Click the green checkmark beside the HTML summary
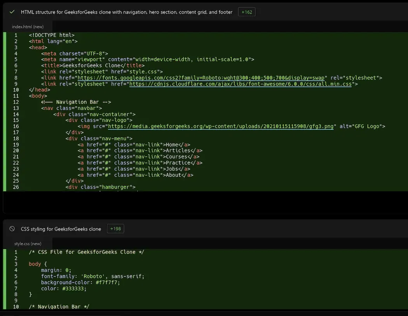408x316 pixels. click(12, 12)
